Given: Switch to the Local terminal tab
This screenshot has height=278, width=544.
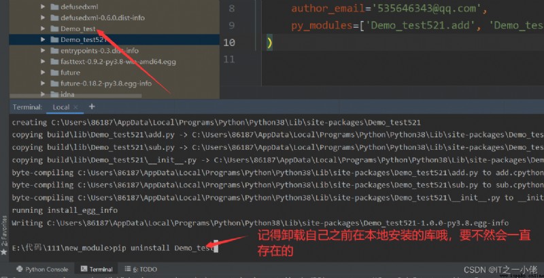Looking at the screenshot, I should 61,107.
